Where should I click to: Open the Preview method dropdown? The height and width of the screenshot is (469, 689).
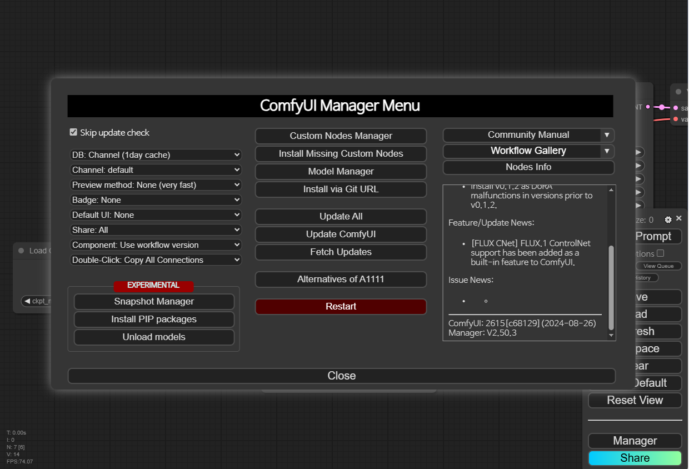pyautogui.click(x=156, y=185)
